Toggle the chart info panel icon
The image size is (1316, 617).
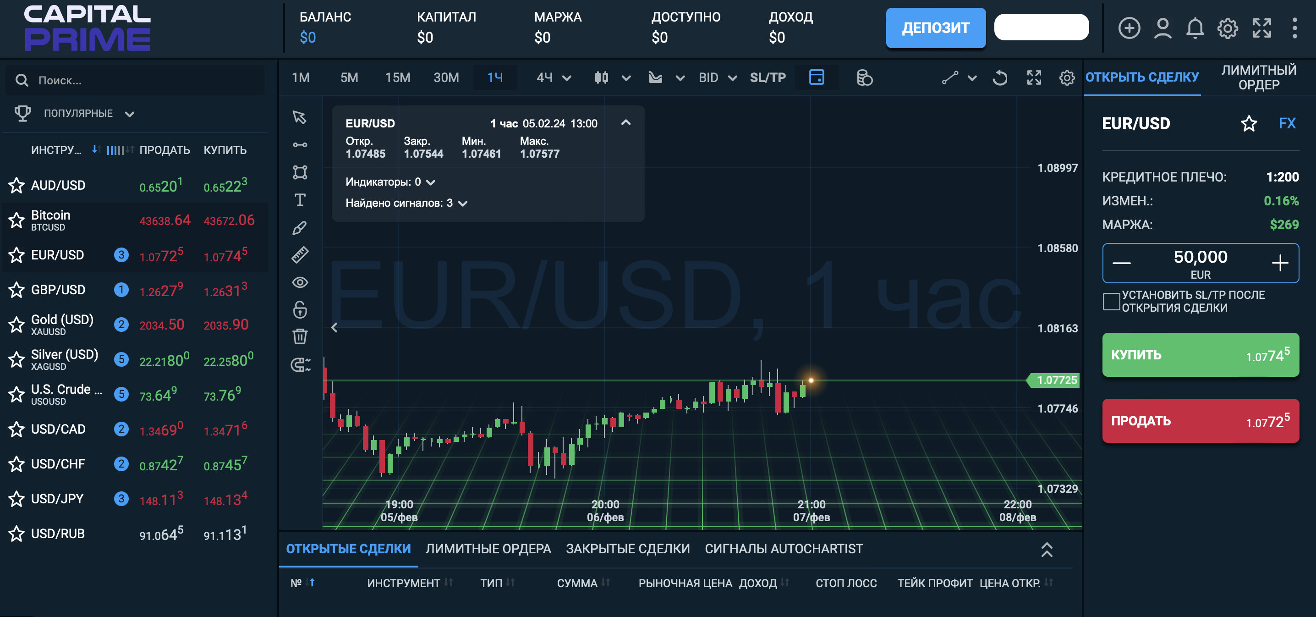pos(817,78)
